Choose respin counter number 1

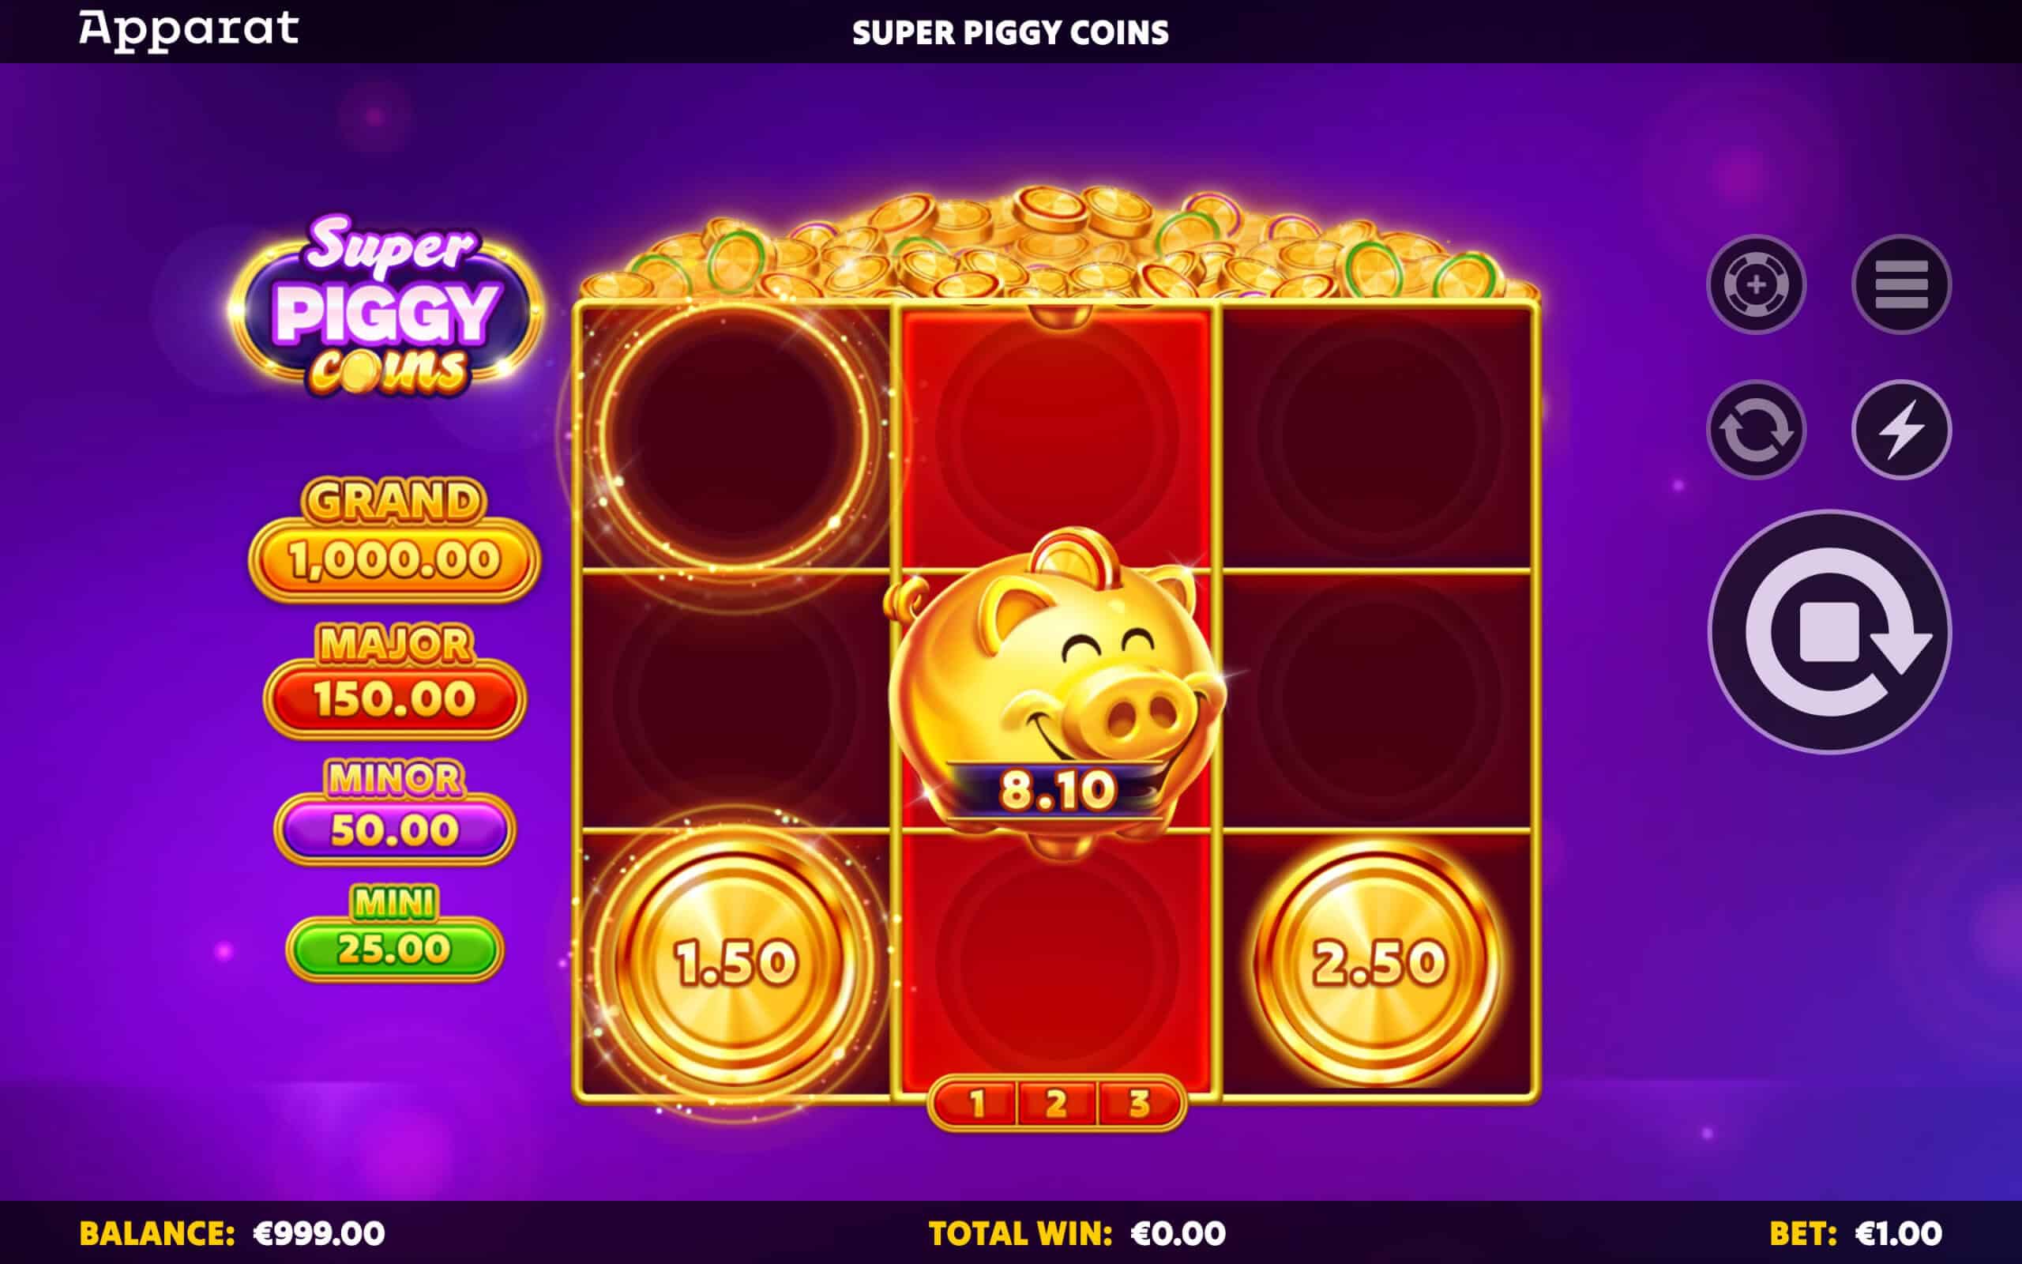click(x=976, y=1104)
